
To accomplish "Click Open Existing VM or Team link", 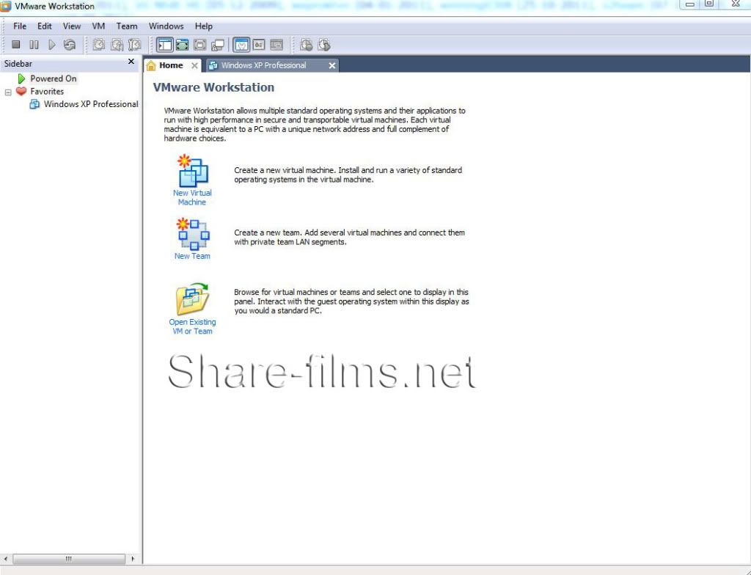I will coord(192,326).
